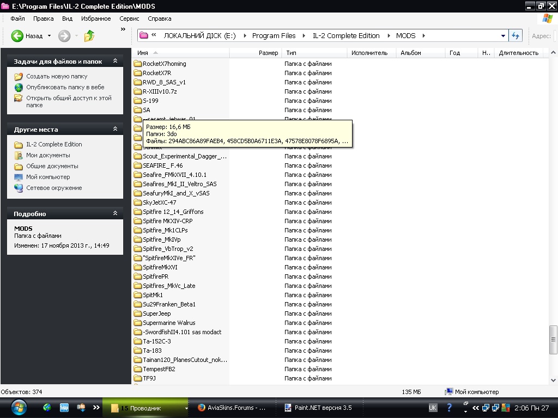Open the Сервис menu

click(x=129, y=19)
